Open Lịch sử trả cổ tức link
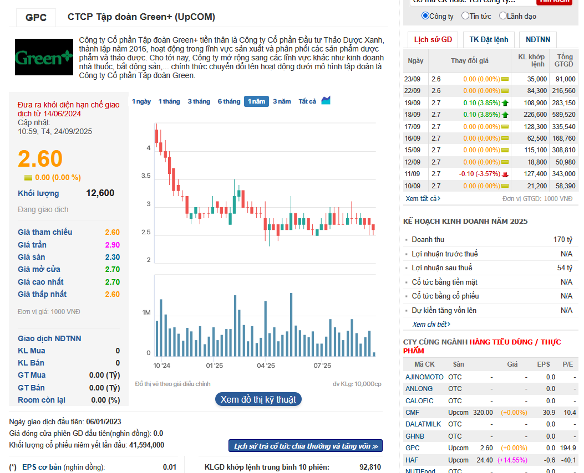Screen dimensions: 584x473 pos(306,446)
